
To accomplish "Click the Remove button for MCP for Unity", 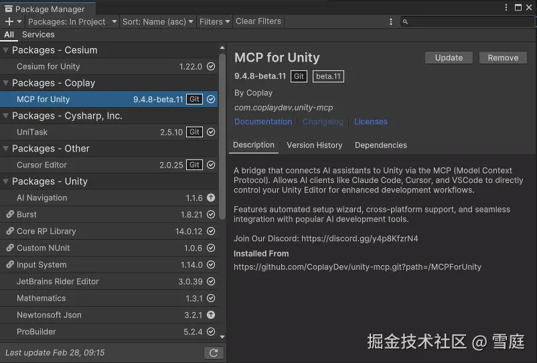I will pos(503,58).
